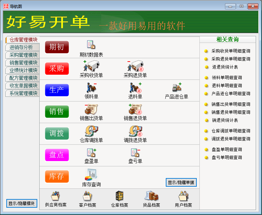The image size is (262, 215).
Task: Click the blue 生产 category button
Action: 57,90
